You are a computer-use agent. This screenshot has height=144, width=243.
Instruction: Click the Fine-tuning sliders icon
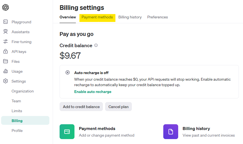click(6, 42)
